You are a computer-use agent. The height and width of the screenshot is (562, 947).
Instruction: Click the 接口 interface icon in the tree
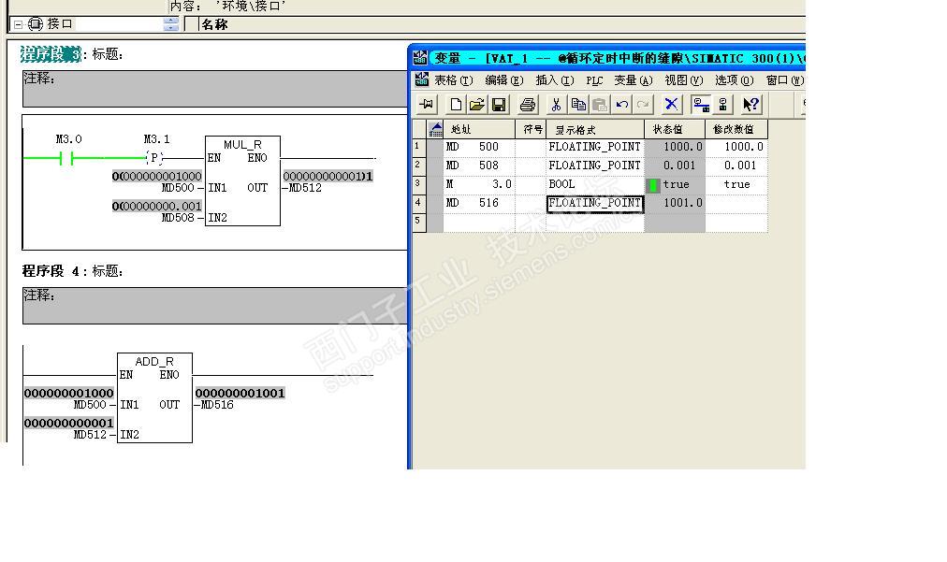click(36, 24)
